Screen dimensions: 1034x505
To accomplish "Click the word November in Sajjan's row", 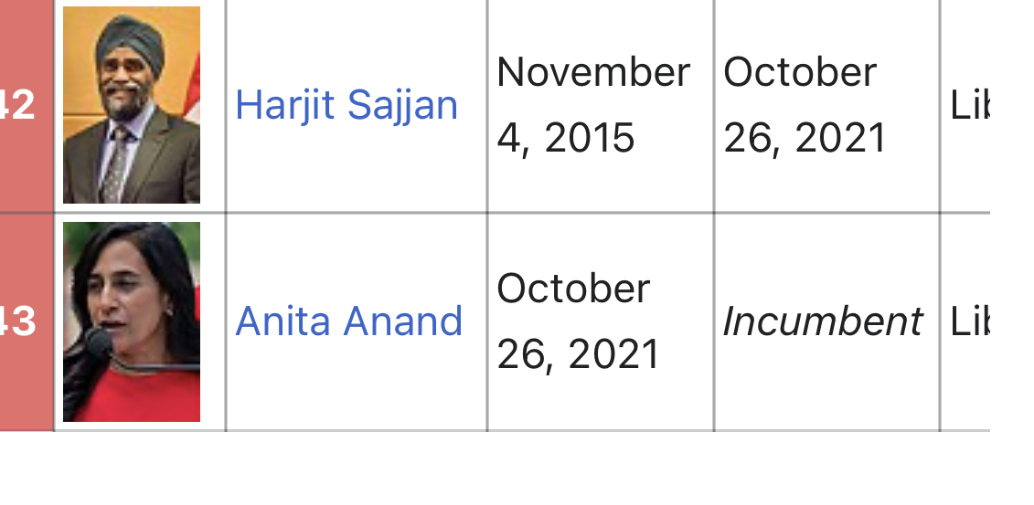I will coord(593,72).
